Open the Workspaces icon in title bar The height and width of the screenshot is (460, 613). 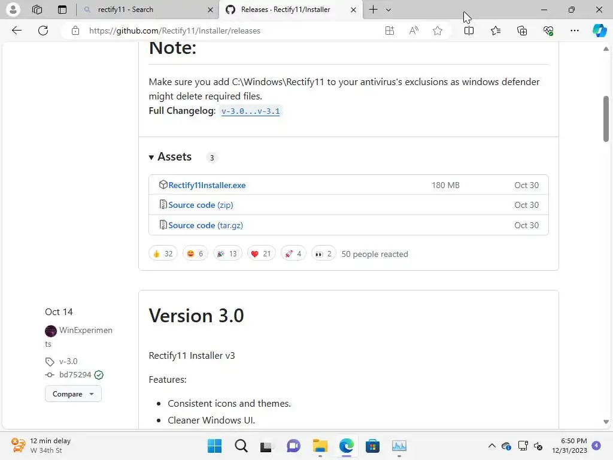coord(37,10)
